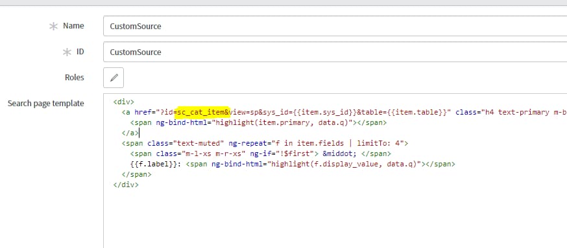This screenshot has width=567, height=248.
Task: Click the closing </div> tag line
Action: (x=126, y=185)
